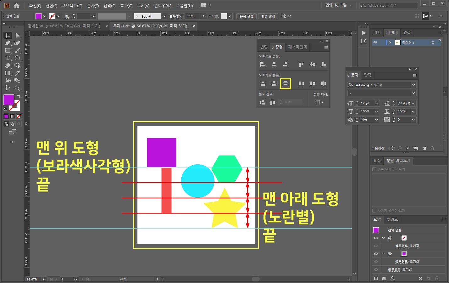This screenshot has width=449, height=283.
Task: Swap fill and stroke arrows
Action: tap(19, 96)
